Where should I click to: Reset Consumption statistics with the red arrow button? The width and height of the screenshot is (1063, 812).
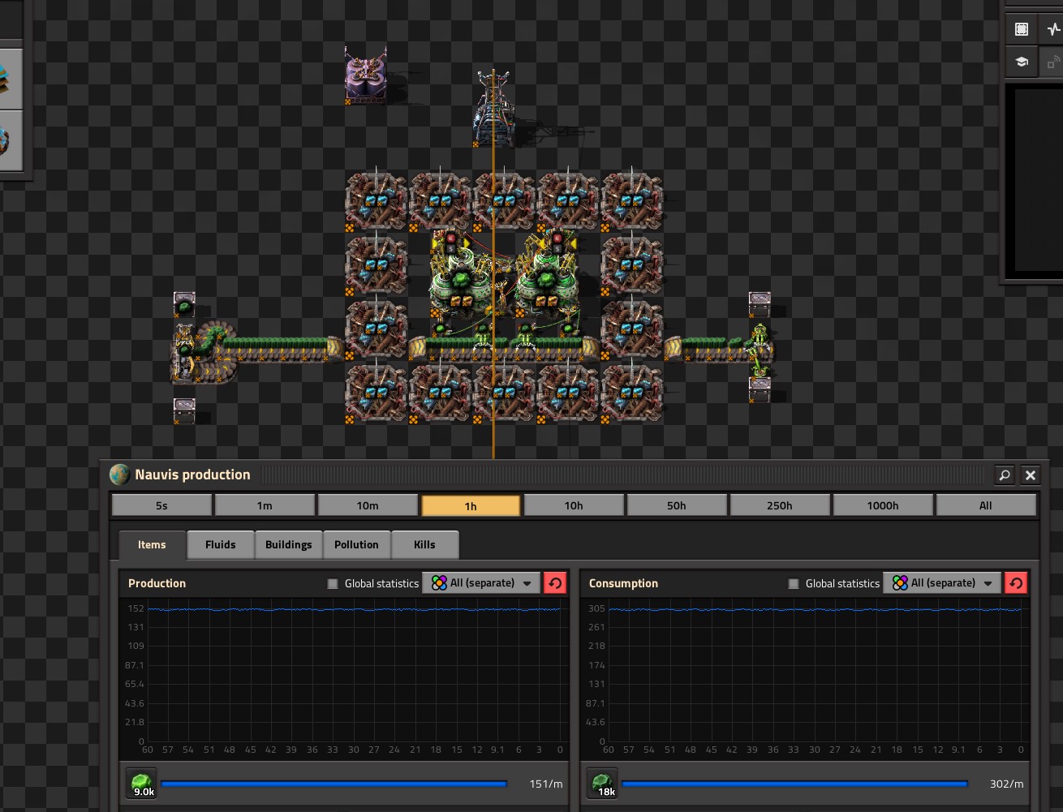(x=1016, y=582)
